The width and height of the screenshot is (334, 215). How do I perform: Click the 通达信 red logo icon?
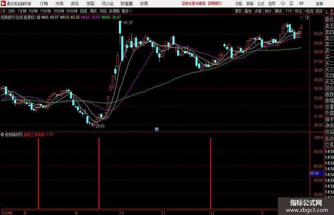pyautogui.click(x=3, y=4)
